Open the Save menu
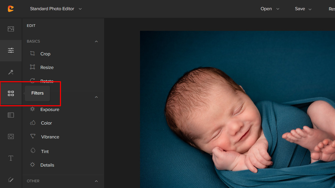Viewport: 335px width, 188px height. [x=303, y=9]
